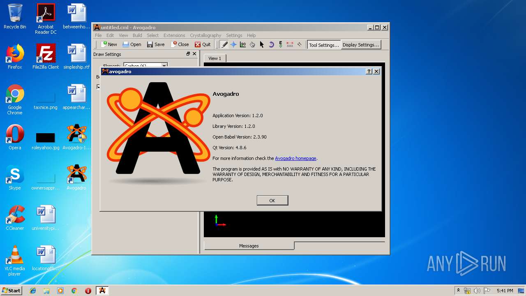Open the Windows Start menu
This screenshot has height=296, width=526.
coord(11,290)
